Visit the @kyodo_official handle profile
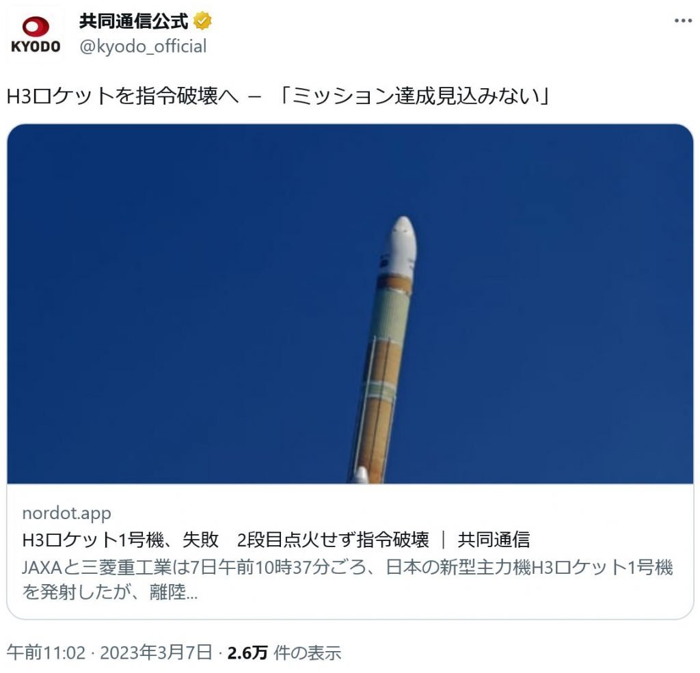Screen dimensions: 700x673 tap(143, 47)
